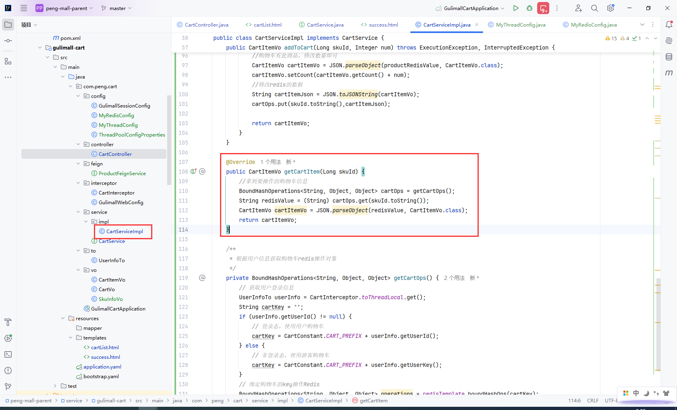677x410 pixels.
Task: Click the line:column 114:6 indicator
Action: click(574, 400)
